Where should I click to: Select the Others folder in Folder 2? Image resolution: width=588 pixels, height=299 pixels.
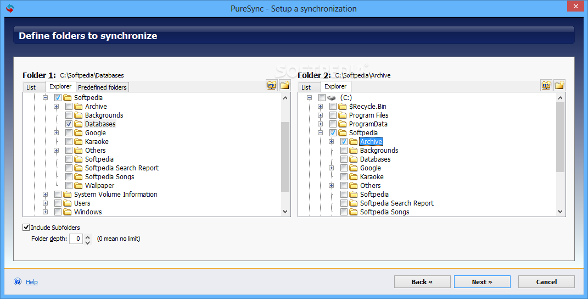tap(370, 186)
